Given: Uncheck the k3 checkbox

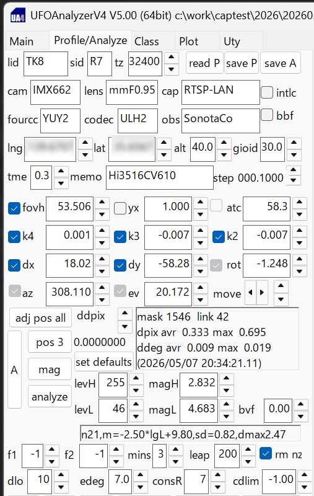Looking at the screenshot, I should tap(120, 237).
